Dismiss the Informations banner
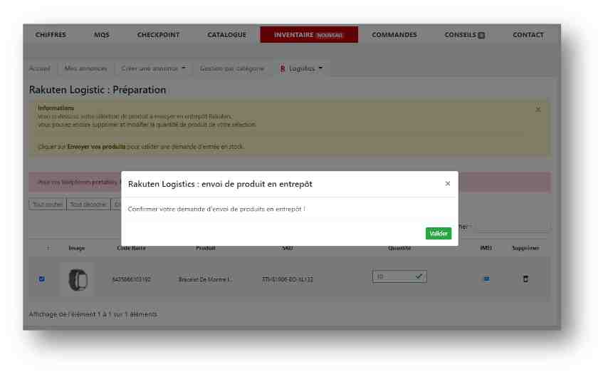 [x=538, y=110]
